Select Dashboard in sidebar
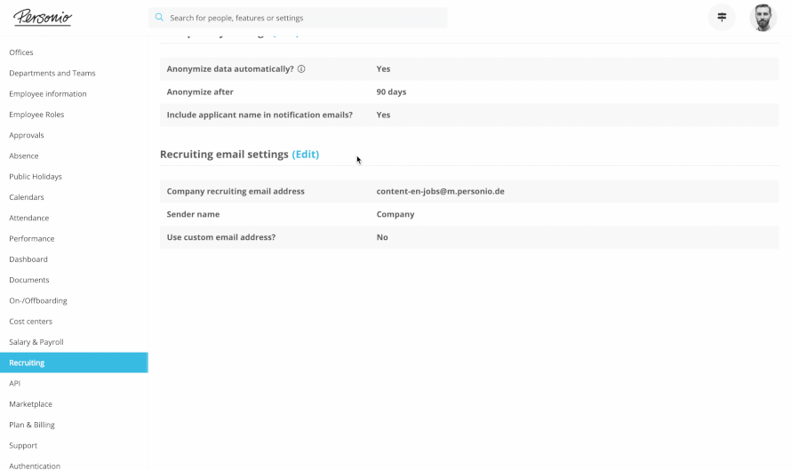The width and height of the screenshot is (791, 470). pos(28,259)
